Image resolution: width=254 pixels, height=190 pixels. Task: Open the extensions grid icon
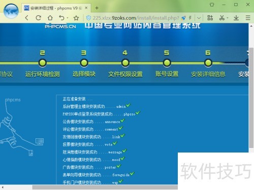pyautogui.click(x=210, y=18)
